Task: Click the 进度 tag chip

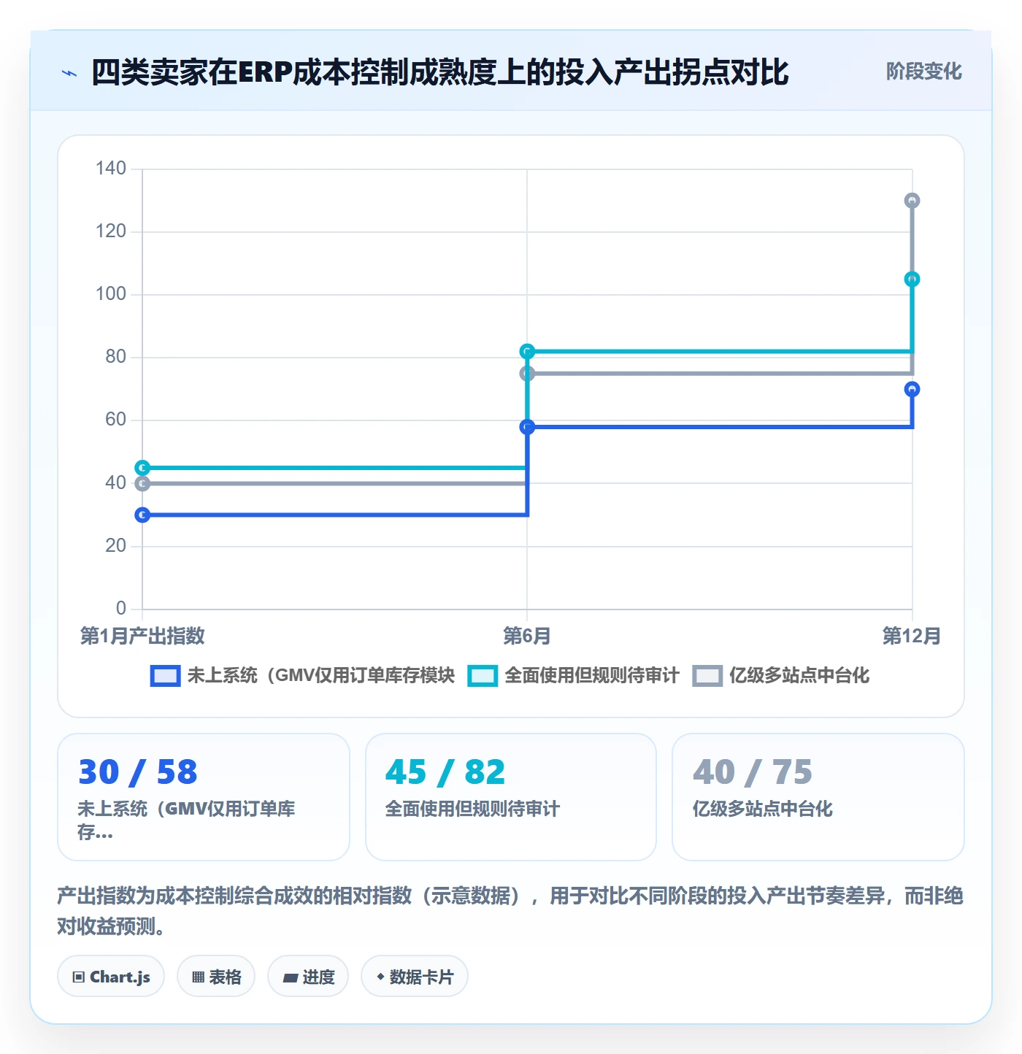Action: click(x=308, y=977)
